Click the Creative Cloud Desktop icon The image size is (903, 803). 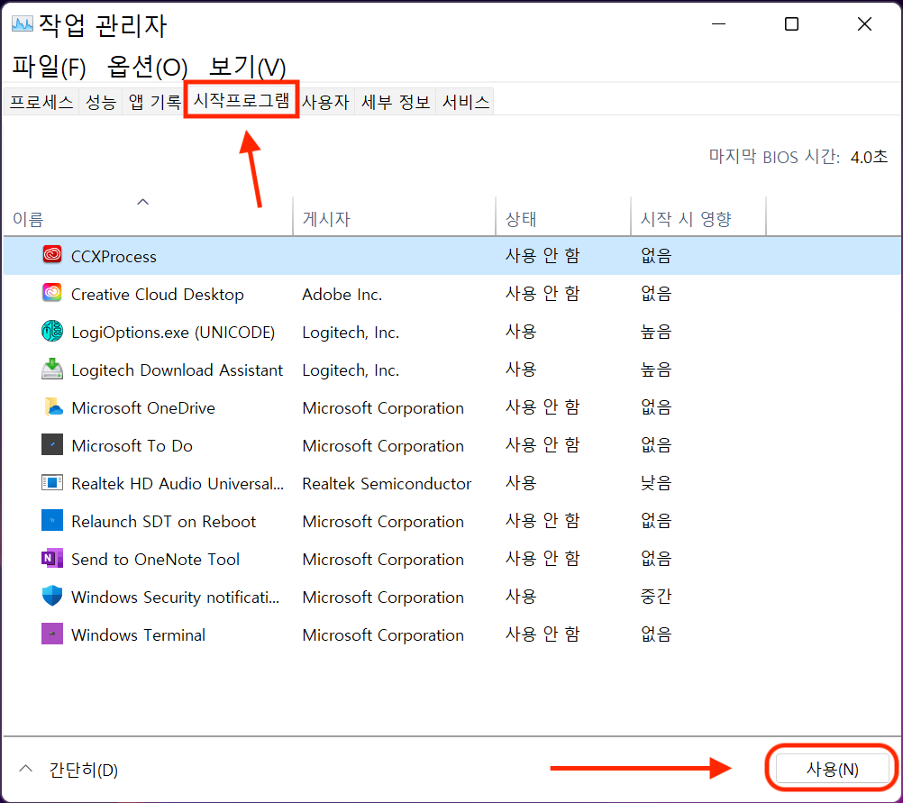[52, 293]
